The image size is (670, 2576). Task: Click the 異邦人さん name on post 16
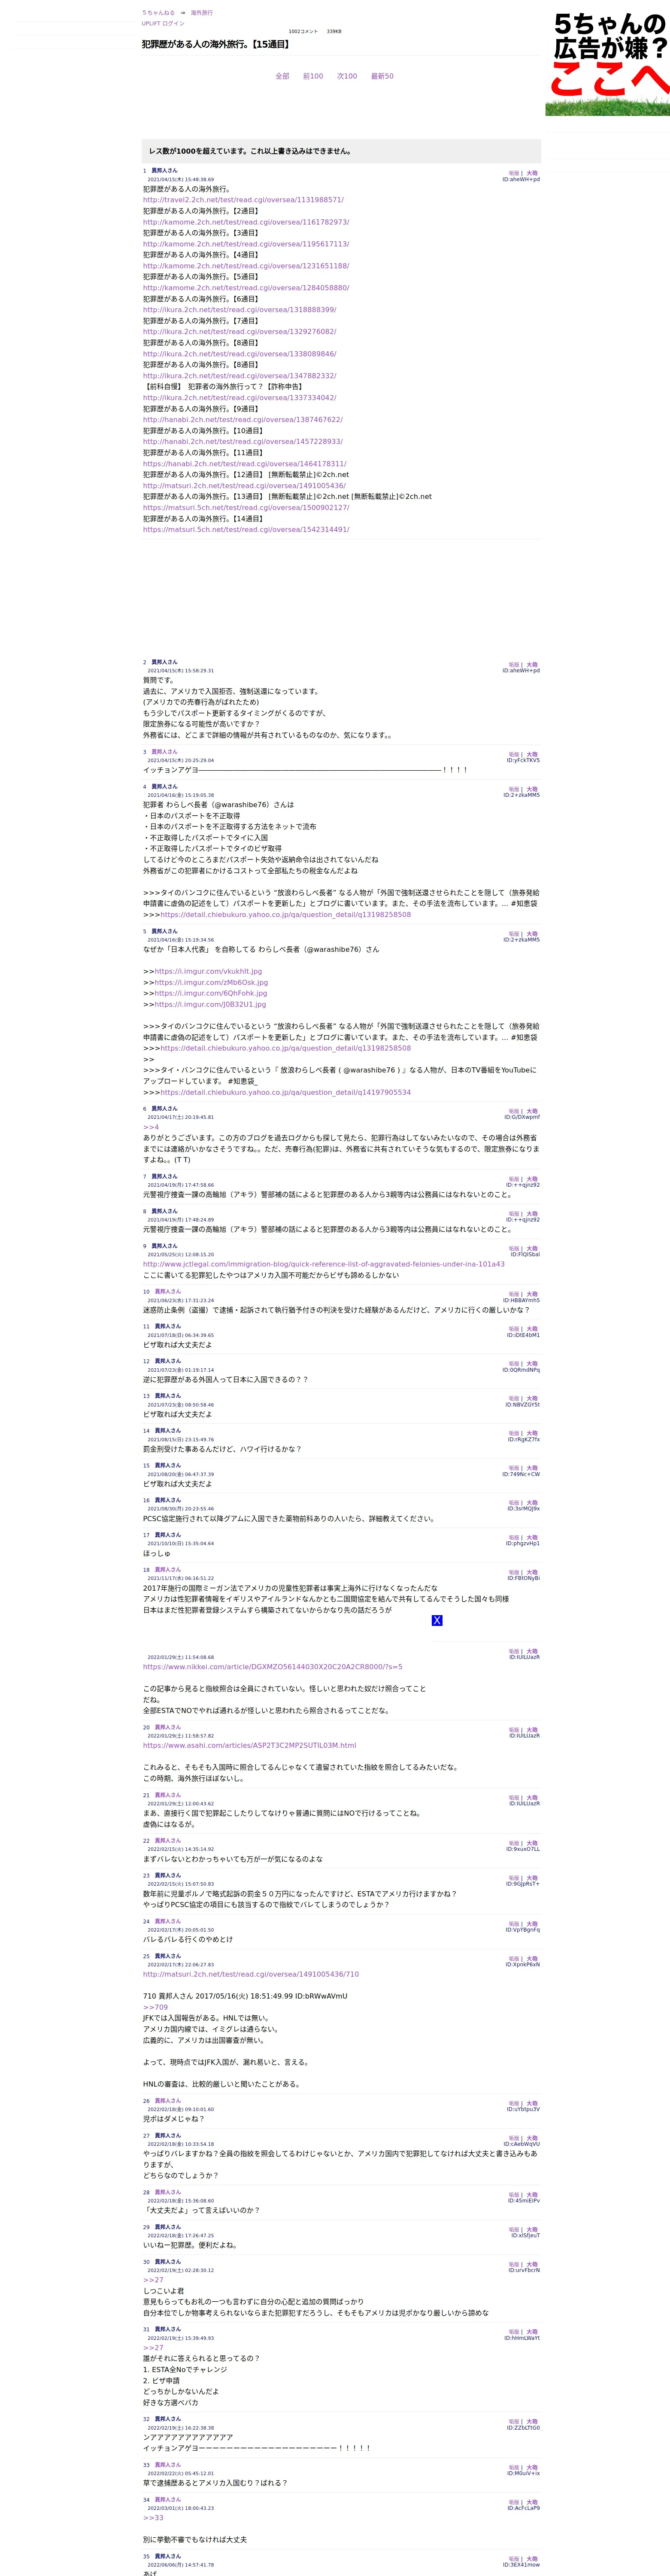click(x=168, y=1500)
